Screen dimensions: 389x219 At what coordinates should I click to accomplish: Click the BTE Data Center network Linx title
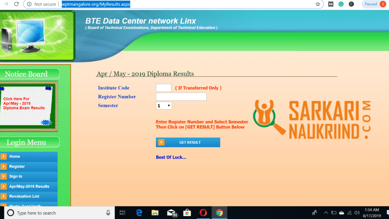point(141,21)
